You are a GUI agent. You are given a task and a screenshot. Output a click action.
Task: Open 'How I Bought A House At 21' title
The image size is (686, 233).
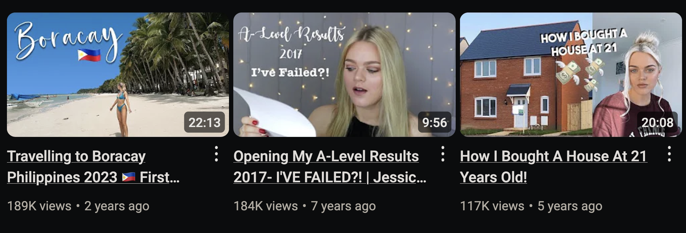(x=553, y=167)
